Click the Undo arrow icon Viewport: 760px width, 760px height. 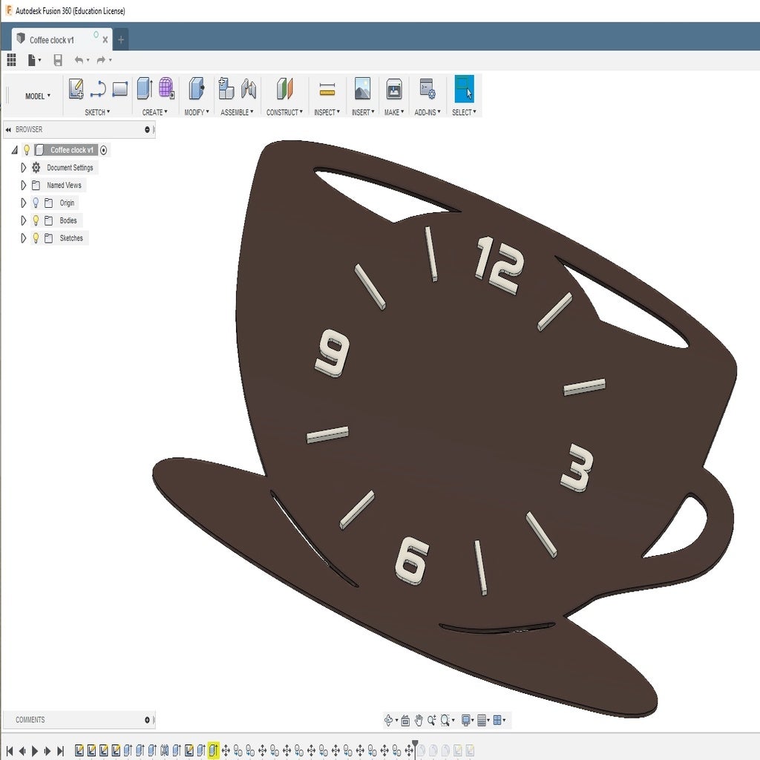(x=79, y=59)
